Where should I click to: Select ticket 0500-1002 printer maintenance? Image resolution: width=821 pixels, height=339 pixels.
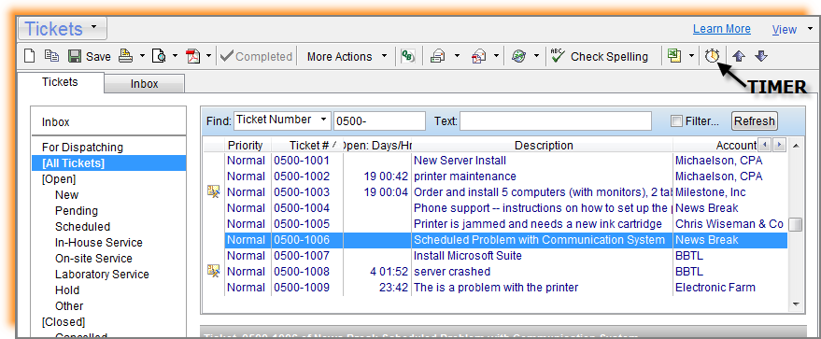pos(506,177)
